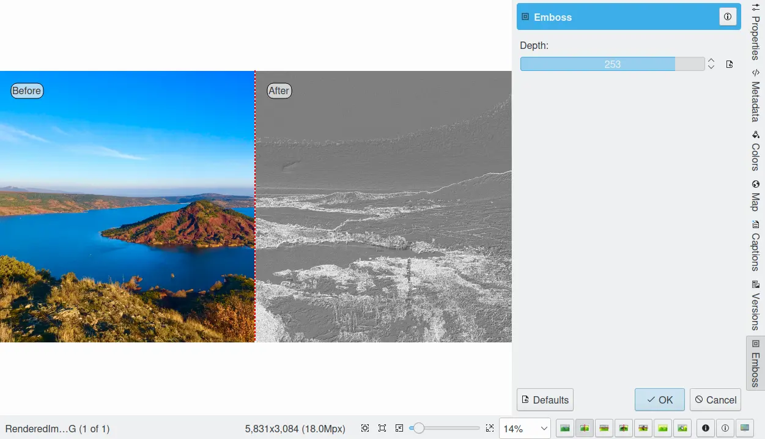
Task: Toggle the over-exposure indicator
Action: click(725, 429)
